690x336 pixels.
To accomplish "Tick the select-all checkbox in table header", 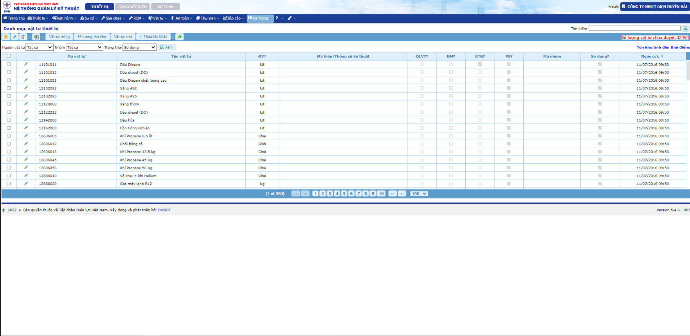I will (9, 56).
